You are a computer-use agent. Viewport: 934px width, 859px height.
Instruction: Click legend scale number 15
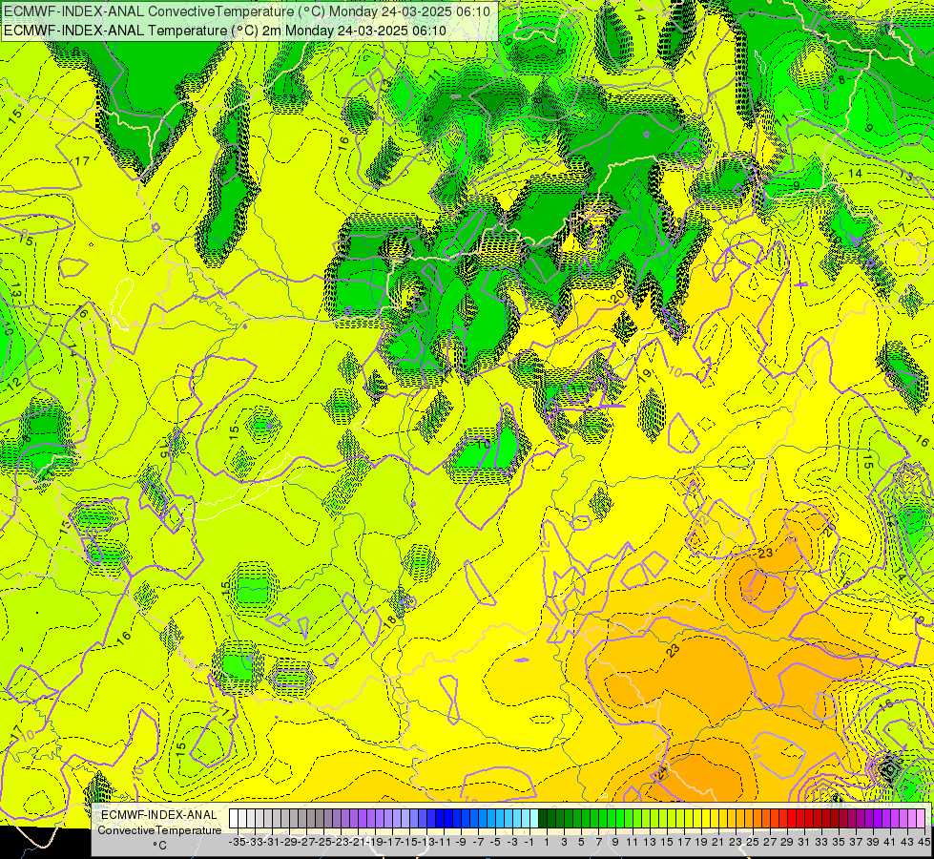click(x=667, y=842)
